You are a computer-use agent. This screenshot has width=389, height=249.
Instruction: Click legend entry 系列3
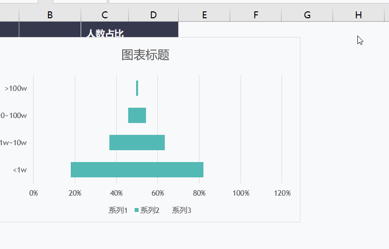point(181,210)
